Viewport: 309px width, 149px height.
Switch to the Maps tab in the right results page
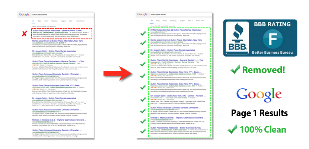[158, 21]
